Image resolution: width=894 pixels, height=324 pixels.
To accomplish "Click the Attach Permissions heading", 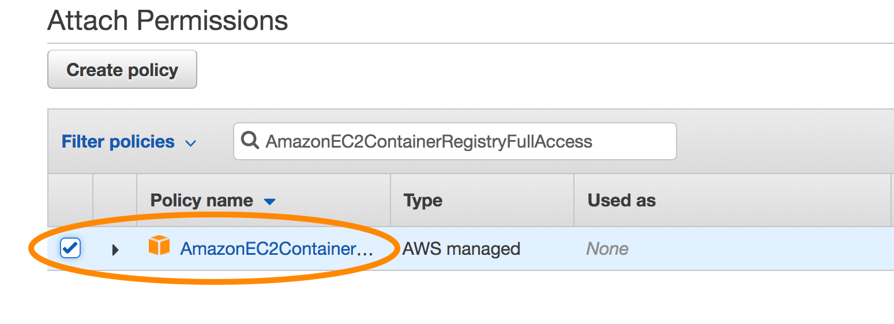I will coord(168,20).
